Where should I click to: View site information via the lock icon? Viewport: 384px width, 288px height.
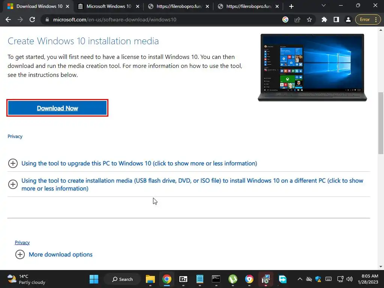[47, 19]
